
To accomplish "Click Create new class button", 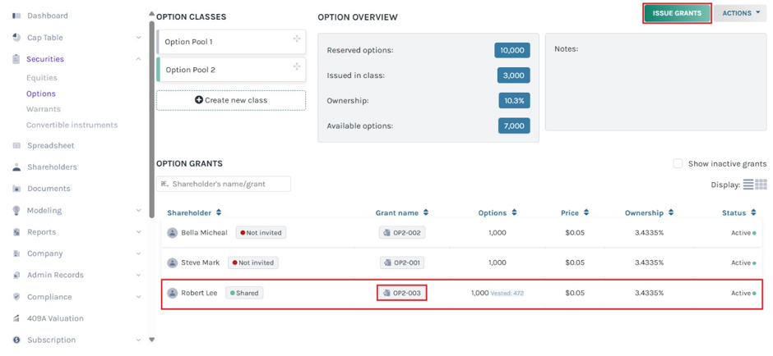I will pos(231,100).
